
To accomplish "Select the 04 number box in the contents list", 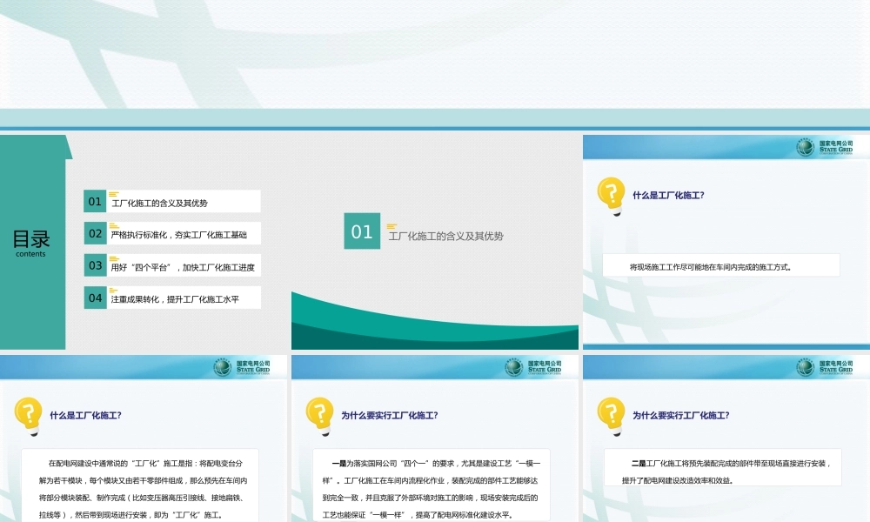I will [95, 298].
